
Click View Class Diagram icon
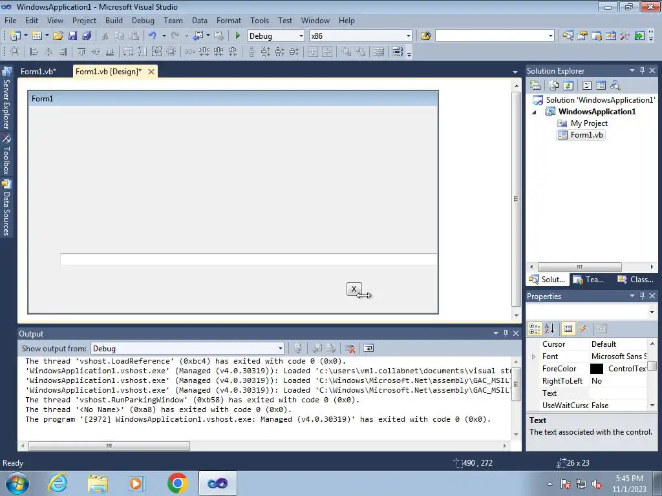click(615, 86)
